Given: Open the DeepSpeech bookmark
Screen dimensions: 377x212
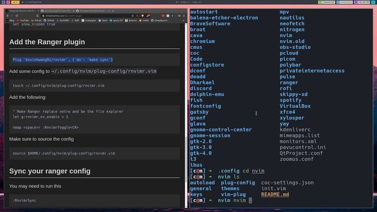Looking at the screenshot, I should 160,21.
